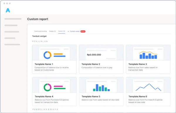
Task: Click the Template Name 5 title
Action: [91, 96]
